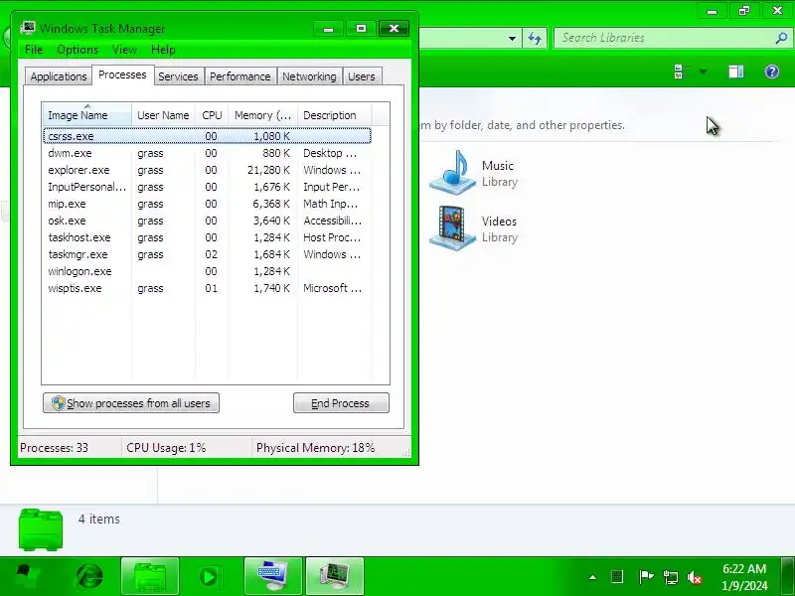Select the taskhost.exe process

click(x=208, y=237)
